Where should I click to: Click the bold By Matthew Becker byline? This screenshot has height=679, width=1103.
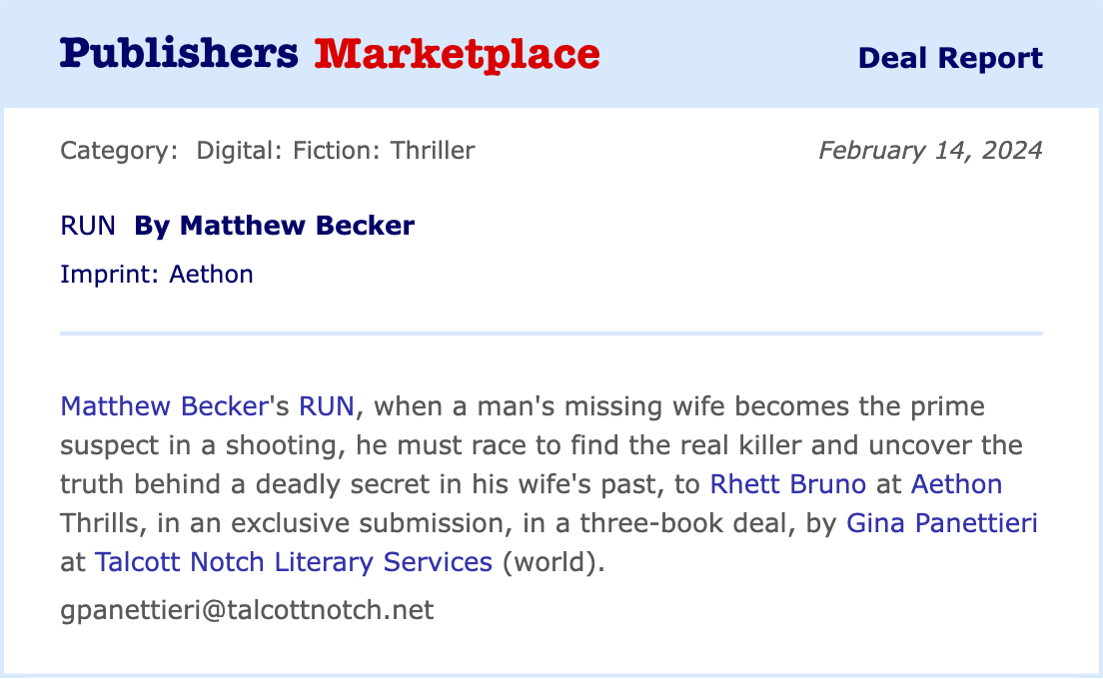tap(275, 226)
